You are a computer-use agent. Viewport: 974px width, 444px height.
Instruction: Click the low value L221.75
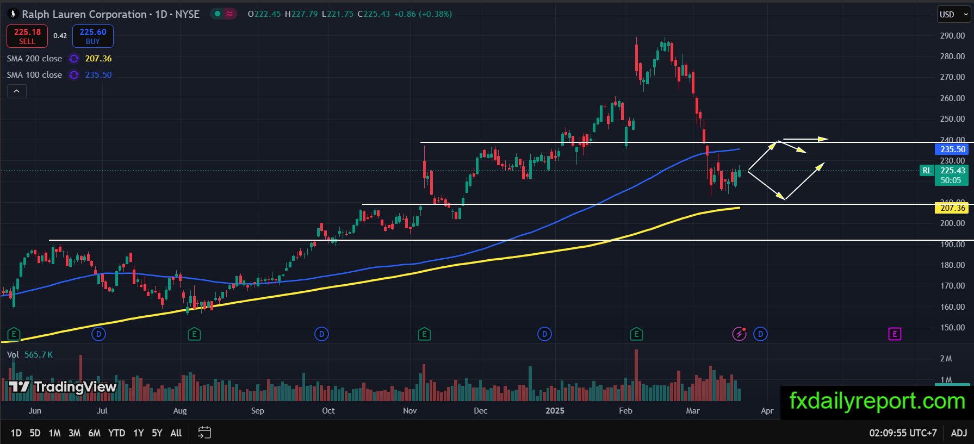(338, 14)
